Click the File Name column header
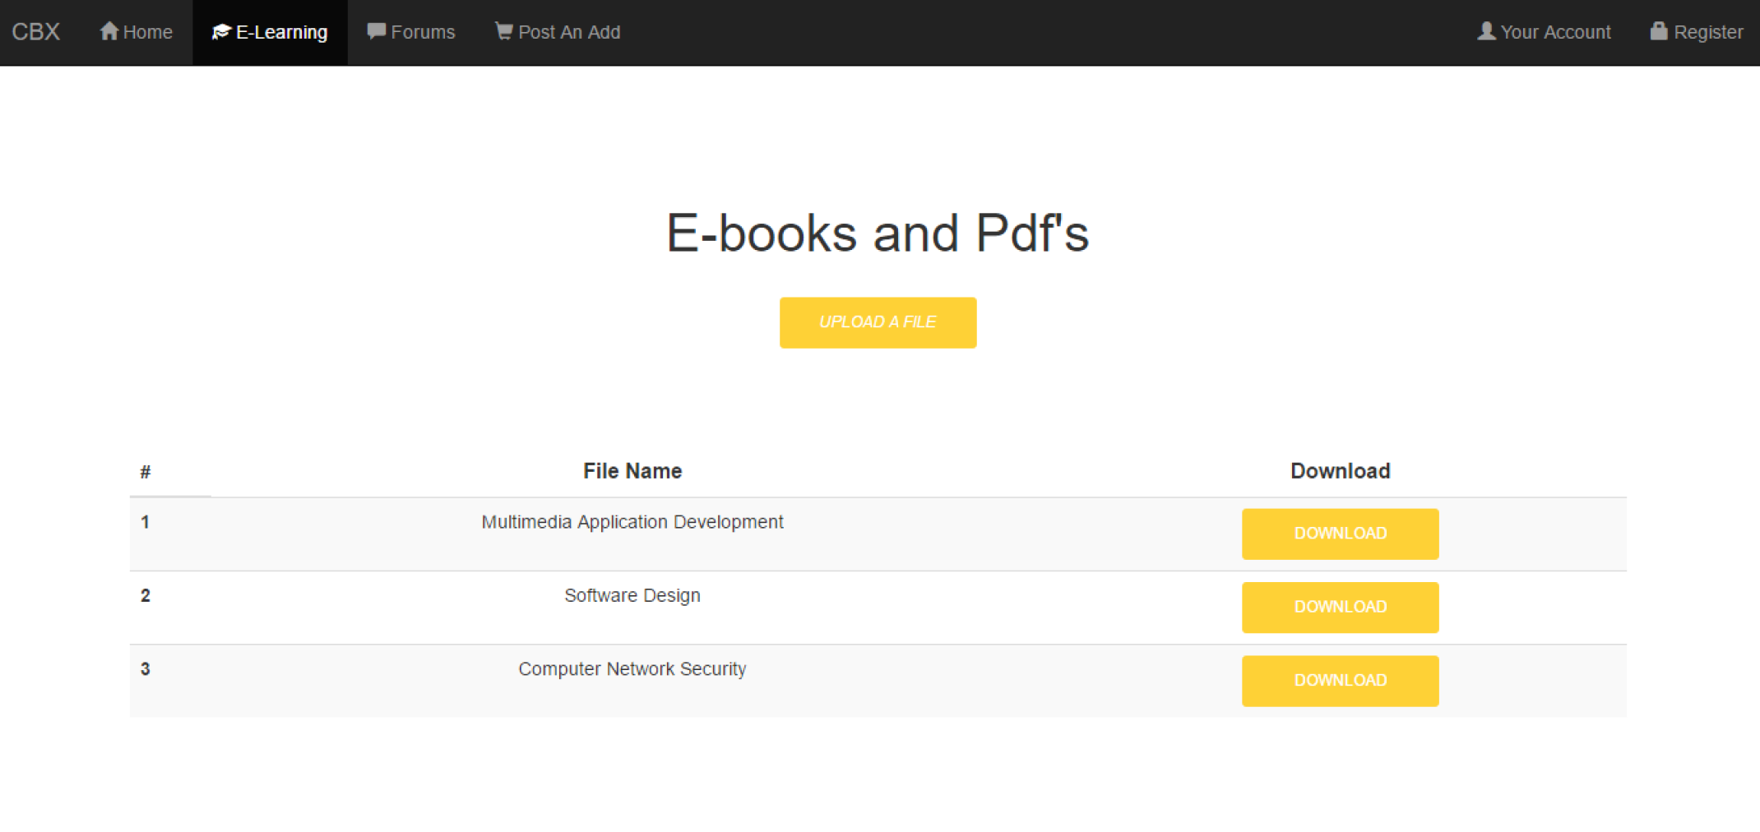Screen dimensions: 1760x832 tap(632, 470)
